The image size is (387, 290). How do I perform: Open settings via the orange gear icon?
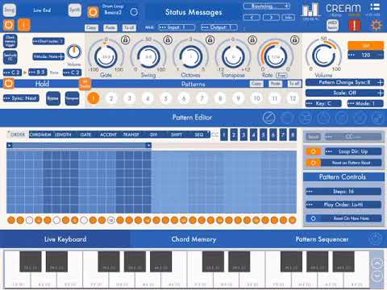(376, 25)
